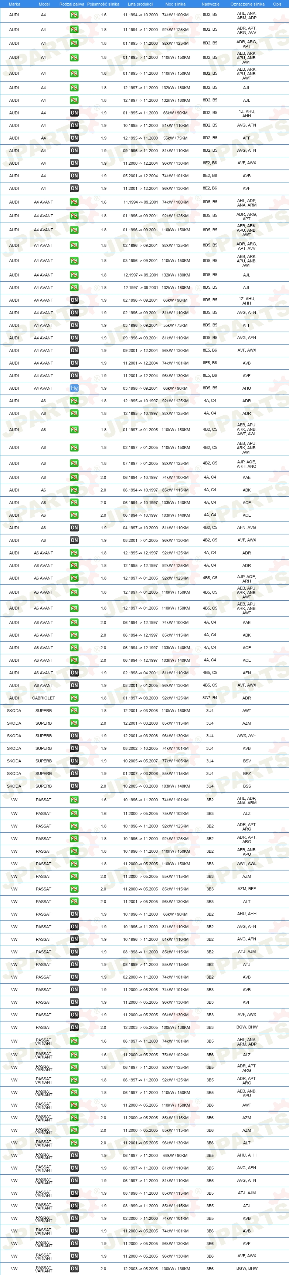The image size is (289, 1275).
Task: Click production years 08.2002 -> 10.2005
Action: coord(140,748)
